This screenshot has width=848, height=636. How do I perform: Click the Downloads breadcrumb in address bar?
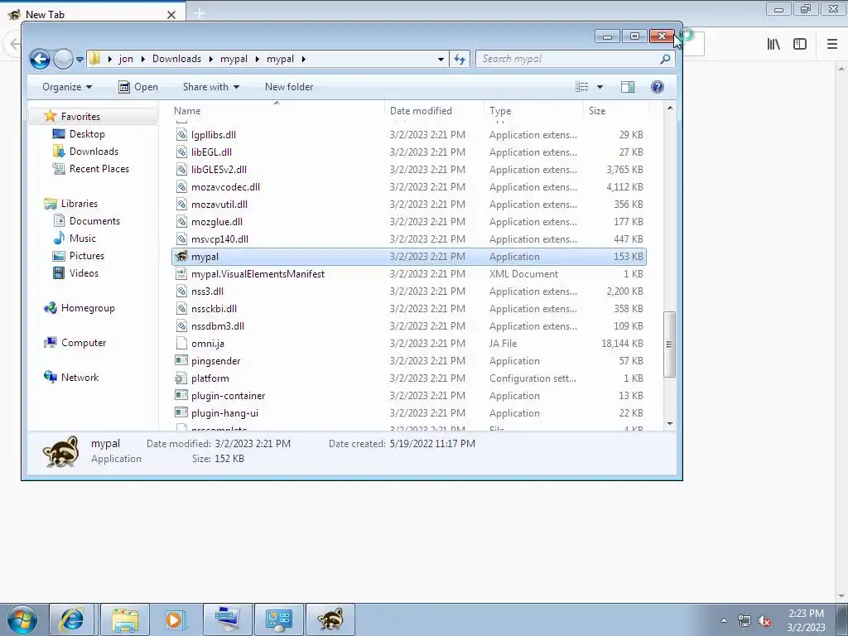(176, 59)
